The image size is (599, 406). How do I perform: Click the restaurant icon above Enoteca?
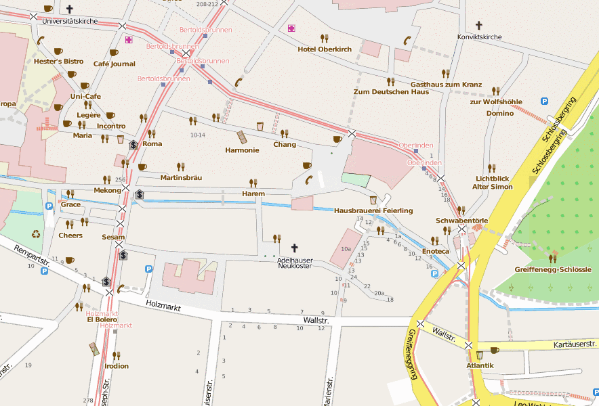click(x=435, y=240)
